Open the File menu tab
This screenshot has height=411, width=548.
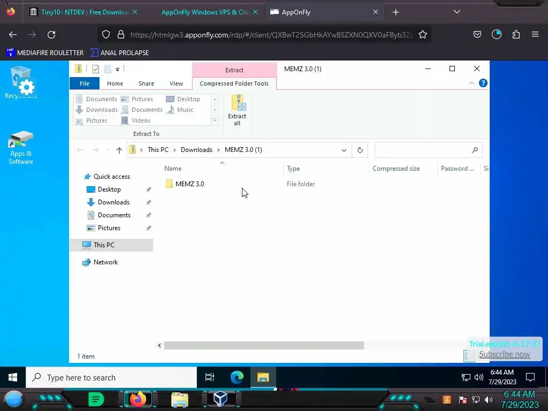coord(85,83)
